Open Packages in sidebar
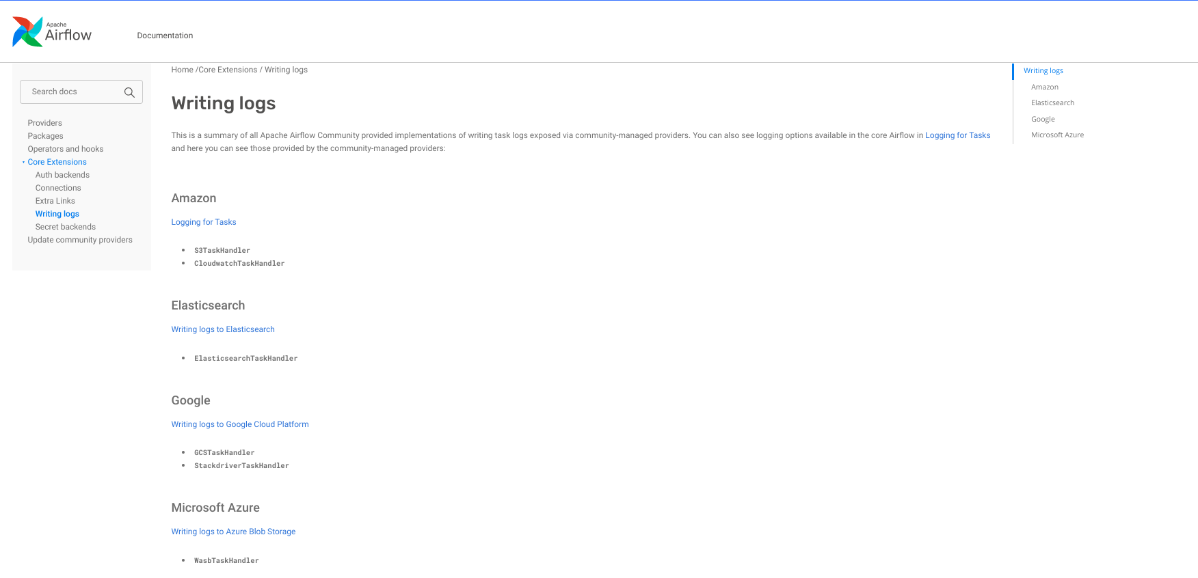This screenshot has width=1198, height=578. 45,136
